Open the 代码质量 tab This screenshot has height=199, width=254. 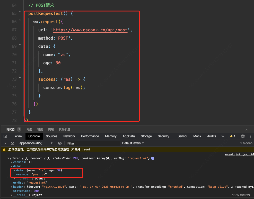click(65, 129)
